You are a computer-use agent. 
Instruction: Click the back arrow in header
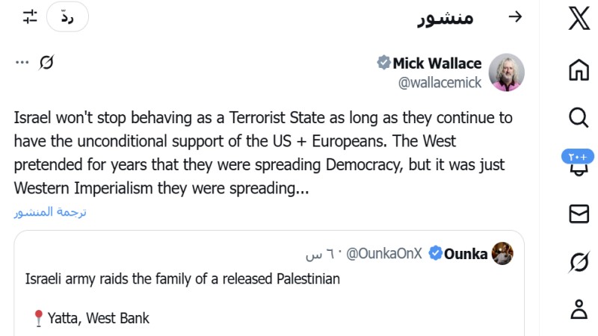(514, 17)
